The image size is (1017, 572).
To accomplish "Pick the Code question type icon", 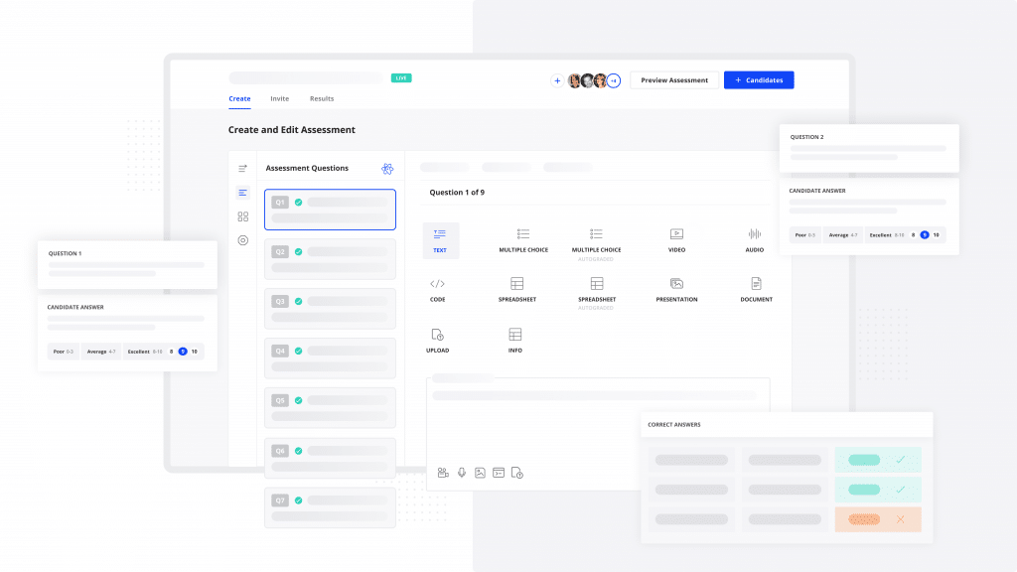I will click(x=437, y=283).
